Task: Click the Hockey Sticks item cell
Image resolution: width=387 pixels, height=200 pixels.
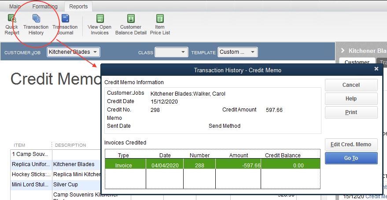Action: (x=31, y=174)
